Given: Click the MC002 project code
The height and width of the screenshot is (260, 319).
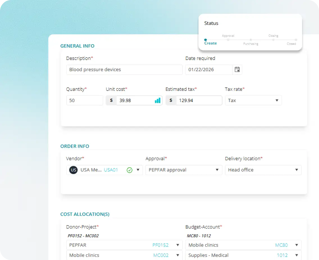Looking at the screenshot, I should [161, 255].
